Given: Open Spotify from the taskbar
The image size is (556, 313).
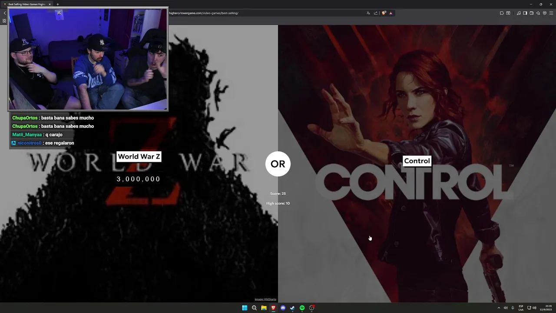Looking at the screenshot, I should tap(302, 308).
